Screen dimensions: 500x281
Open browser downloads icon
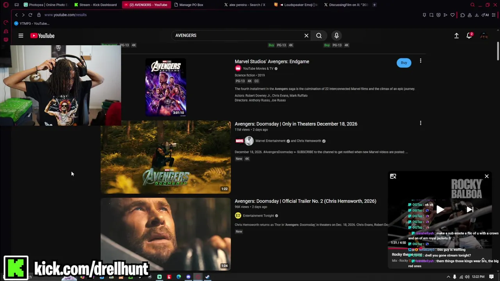click(477, 15)
